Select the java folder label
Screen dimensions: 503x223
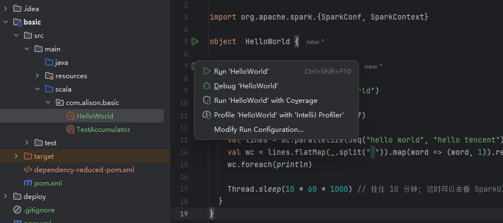tap(61, 62)
